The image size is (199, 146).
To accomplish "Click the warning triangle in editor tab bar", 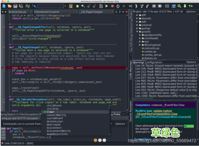I will click(116, 12).
